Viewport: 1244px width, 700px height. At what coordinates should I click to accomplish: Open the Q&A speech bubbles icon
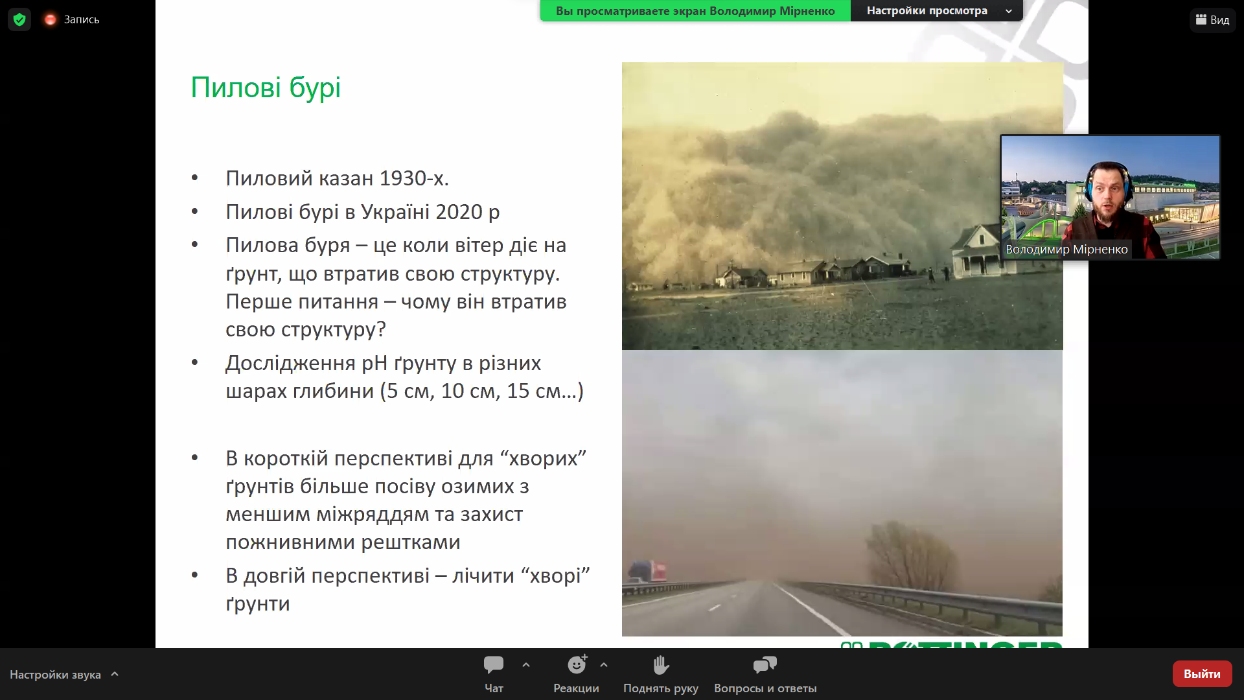pos(765,665)
